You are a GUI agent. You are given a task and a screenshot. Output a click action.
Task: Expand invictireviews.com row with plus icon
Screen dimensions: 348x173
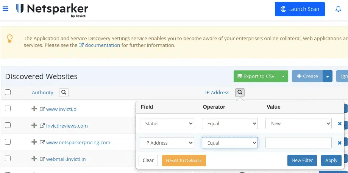pos(34,125)
